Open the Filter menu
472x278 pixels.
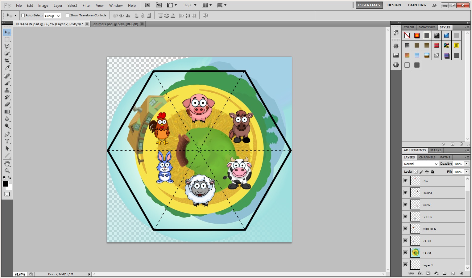(87, 6)
